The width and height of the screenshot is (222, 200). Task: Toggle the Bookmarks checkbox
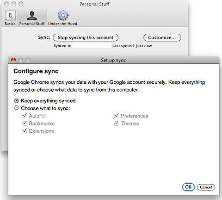(x=25, y=123)
